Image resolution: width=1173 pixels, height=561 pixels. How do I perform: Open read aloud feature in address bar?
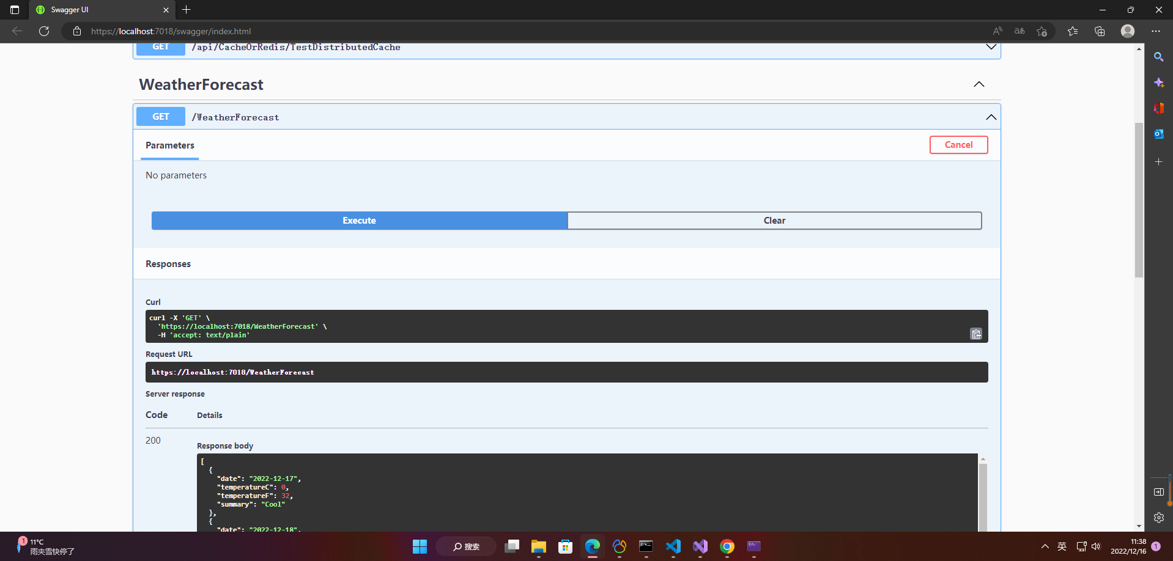(997, 31)
